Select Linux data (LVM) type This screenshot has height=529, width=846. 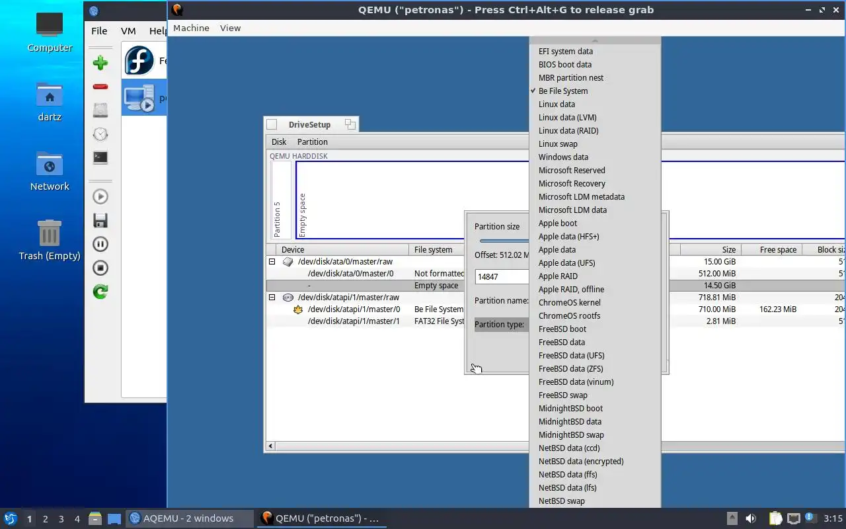pyautogui.click(x=595, y=117)
